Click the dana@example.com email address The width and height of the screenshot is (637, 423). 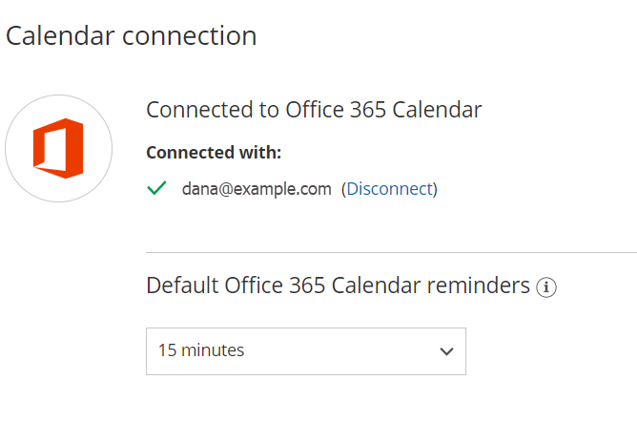pyautogui.click(x=257, y=189)
